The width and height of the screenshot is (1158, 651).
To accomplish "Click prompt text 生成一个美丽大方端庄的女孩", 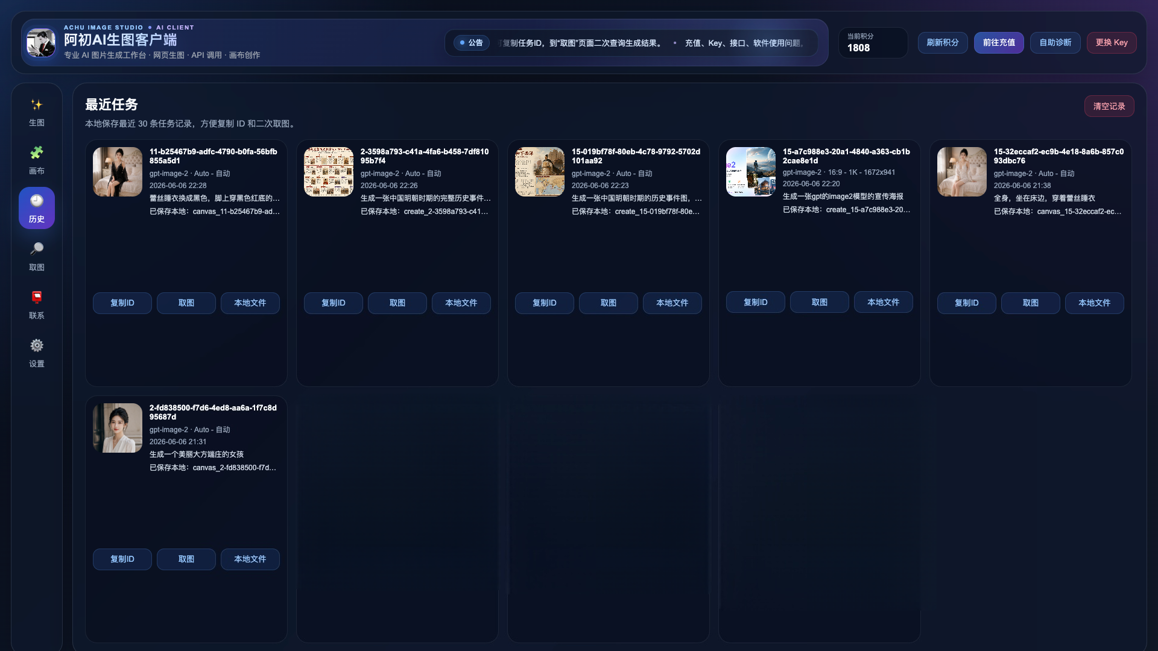I will pos(197,454).
